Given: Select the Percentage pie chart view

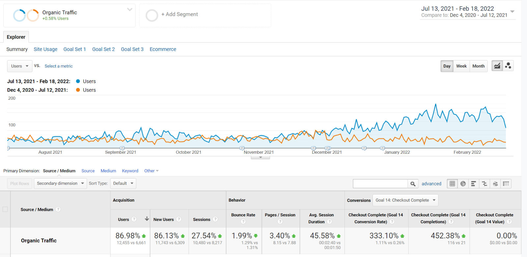Looking at the screenshot, I should (463, 184).
